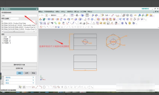
Task: Select the Studio Spline sketch tool
Action: [59, 87]
